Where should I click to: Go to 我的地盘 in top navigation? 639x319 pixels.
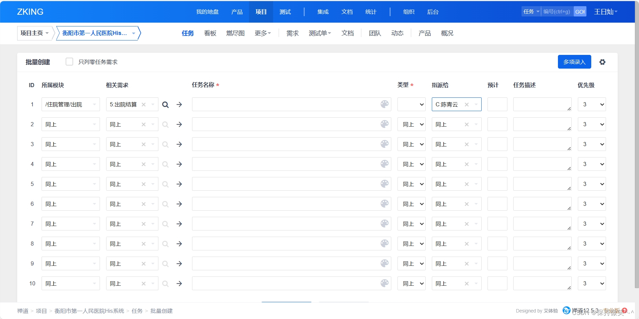[x=208, y=12]
